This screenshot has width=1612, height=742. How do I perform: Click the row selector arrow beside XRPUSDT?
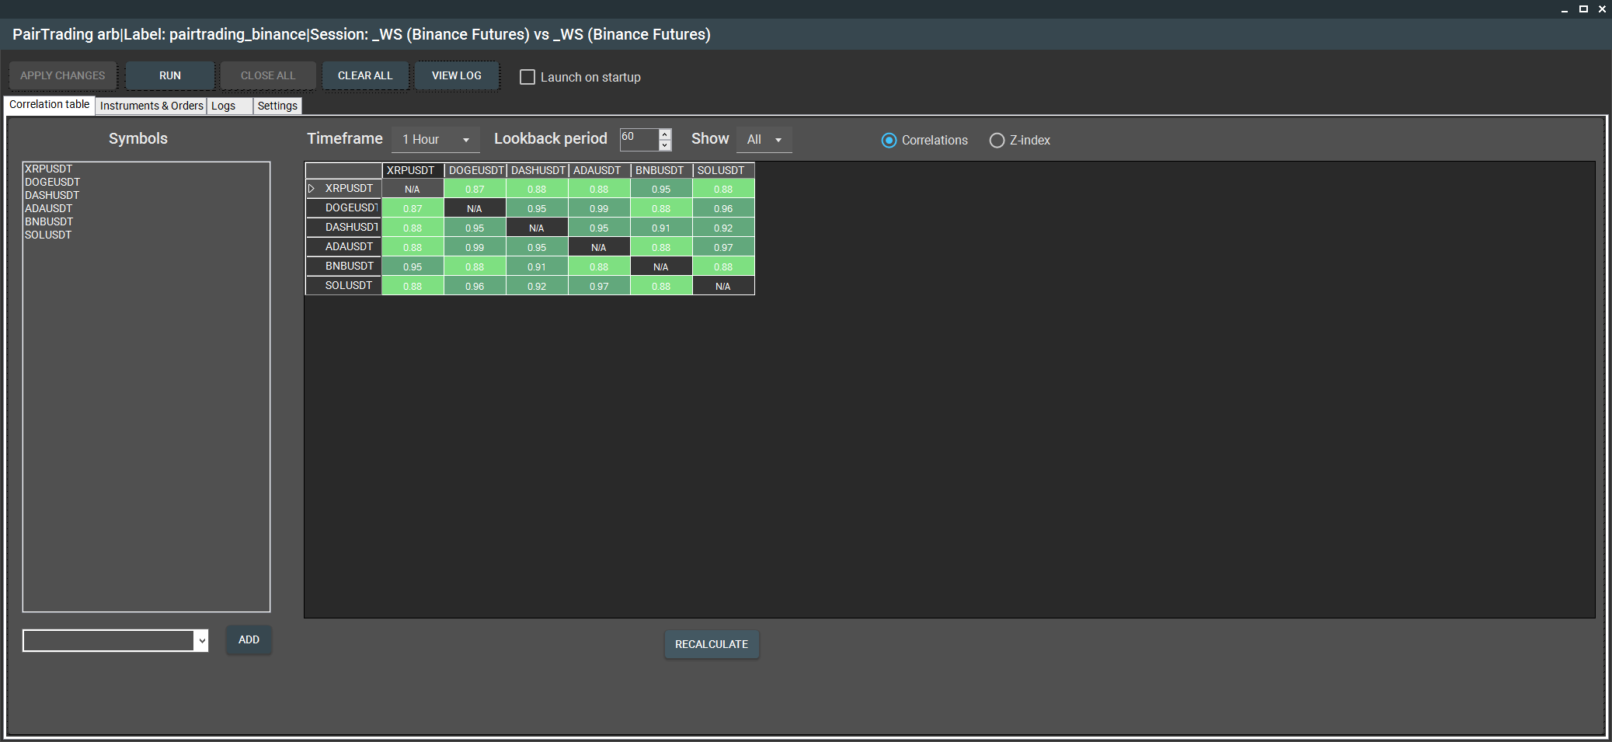pyautogui.click(x=312, y=189)
